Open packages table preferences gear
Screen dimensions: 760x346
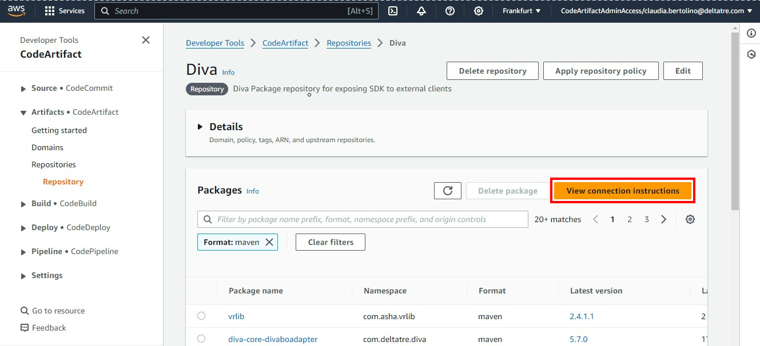coord(690,219)
